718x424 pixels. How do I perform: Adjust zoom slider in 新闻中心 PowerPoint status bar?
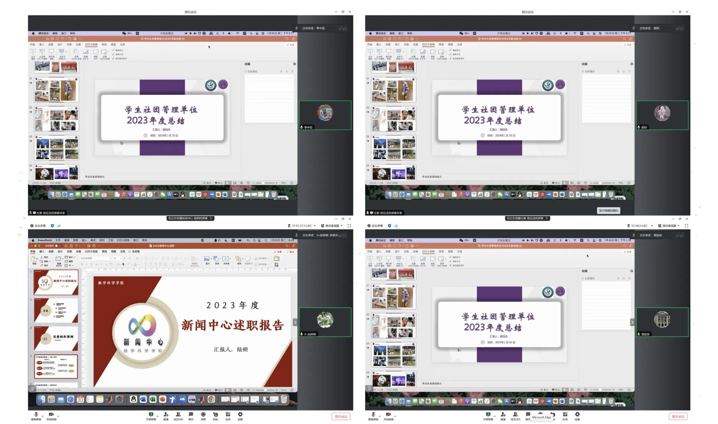click(x=265, y=390)
